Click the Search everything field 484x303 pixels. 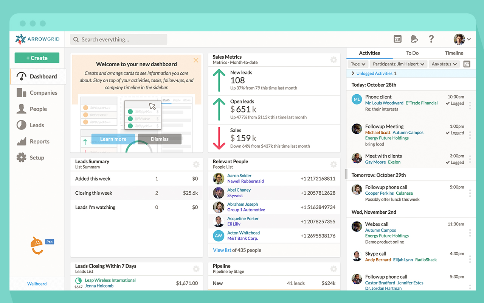coord(118,39)
